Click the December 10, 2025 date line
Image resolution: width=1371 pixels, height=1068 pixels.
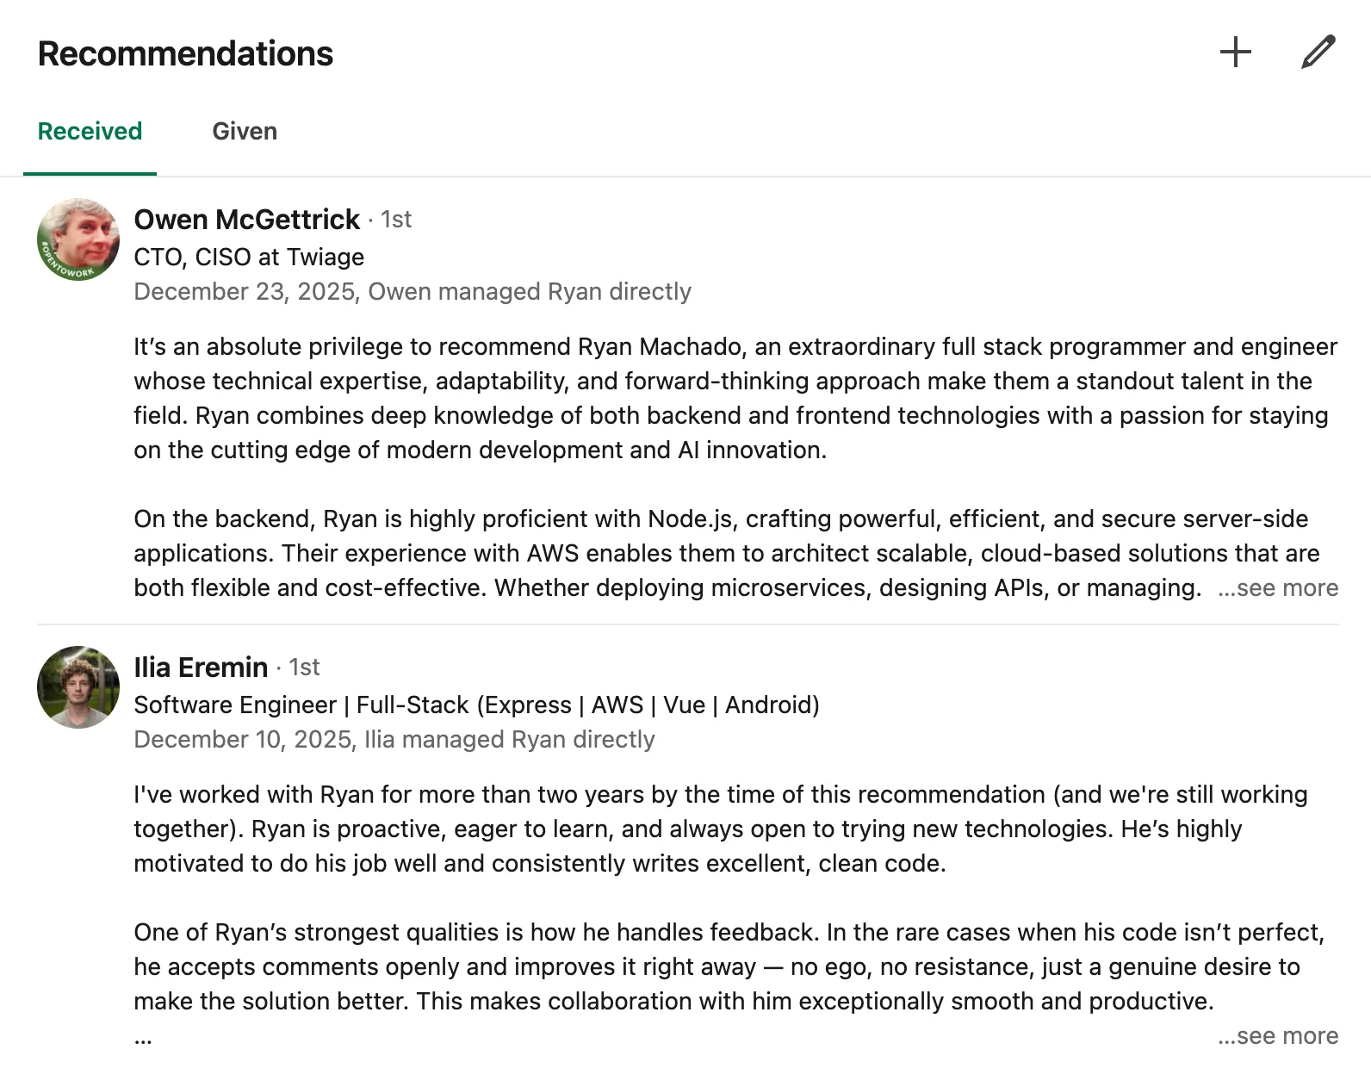pyautogui.click(x=394, y=740)
